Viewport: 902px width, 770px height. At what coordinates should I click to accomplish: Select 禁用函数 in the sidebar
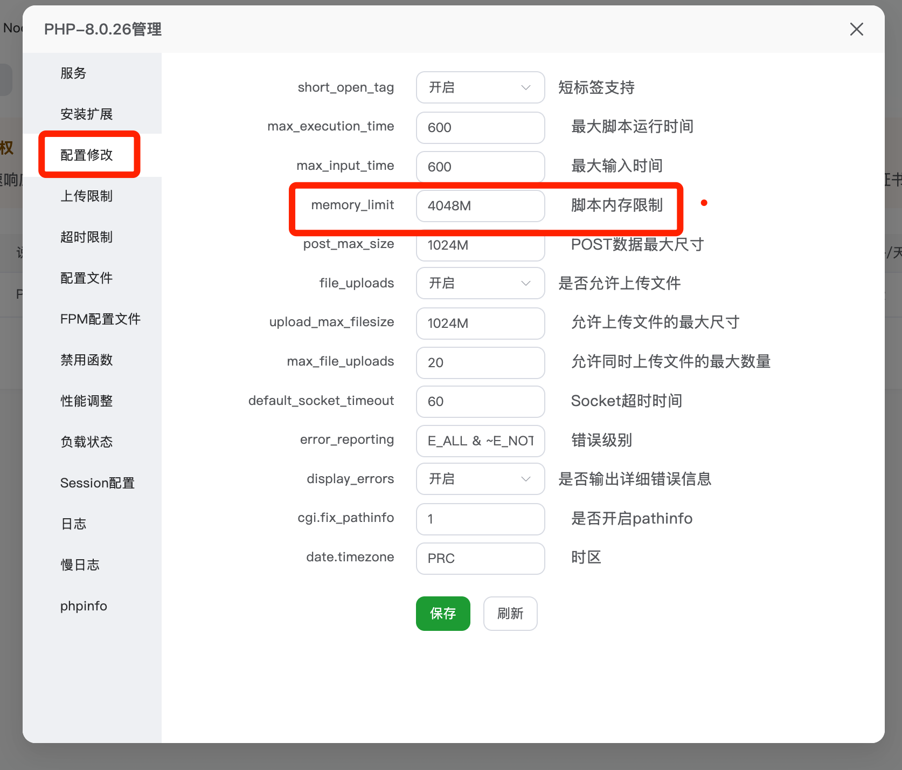point(86,360)
